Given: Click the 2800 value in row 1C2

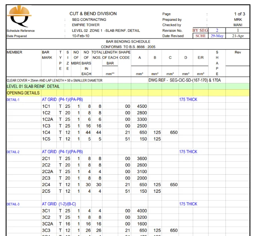Looking at the screenshot, I should [x=142, y=113].
